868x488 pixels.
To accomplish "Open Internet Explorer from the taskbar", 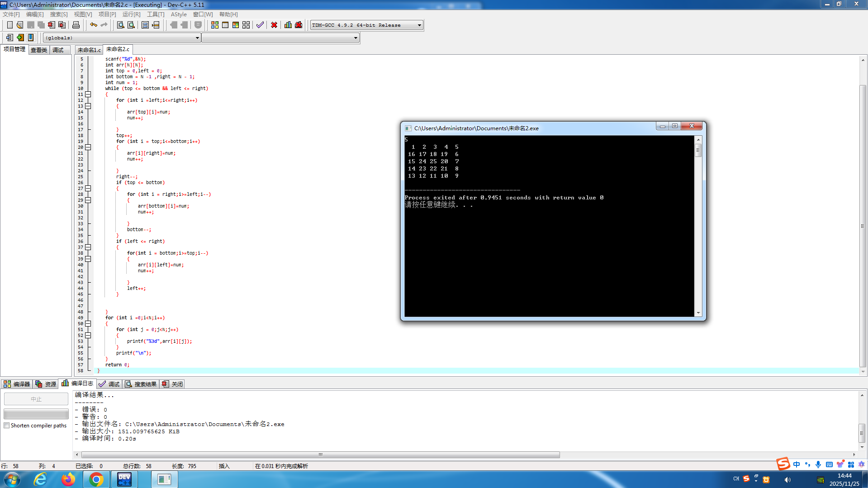I will (41, 479).
